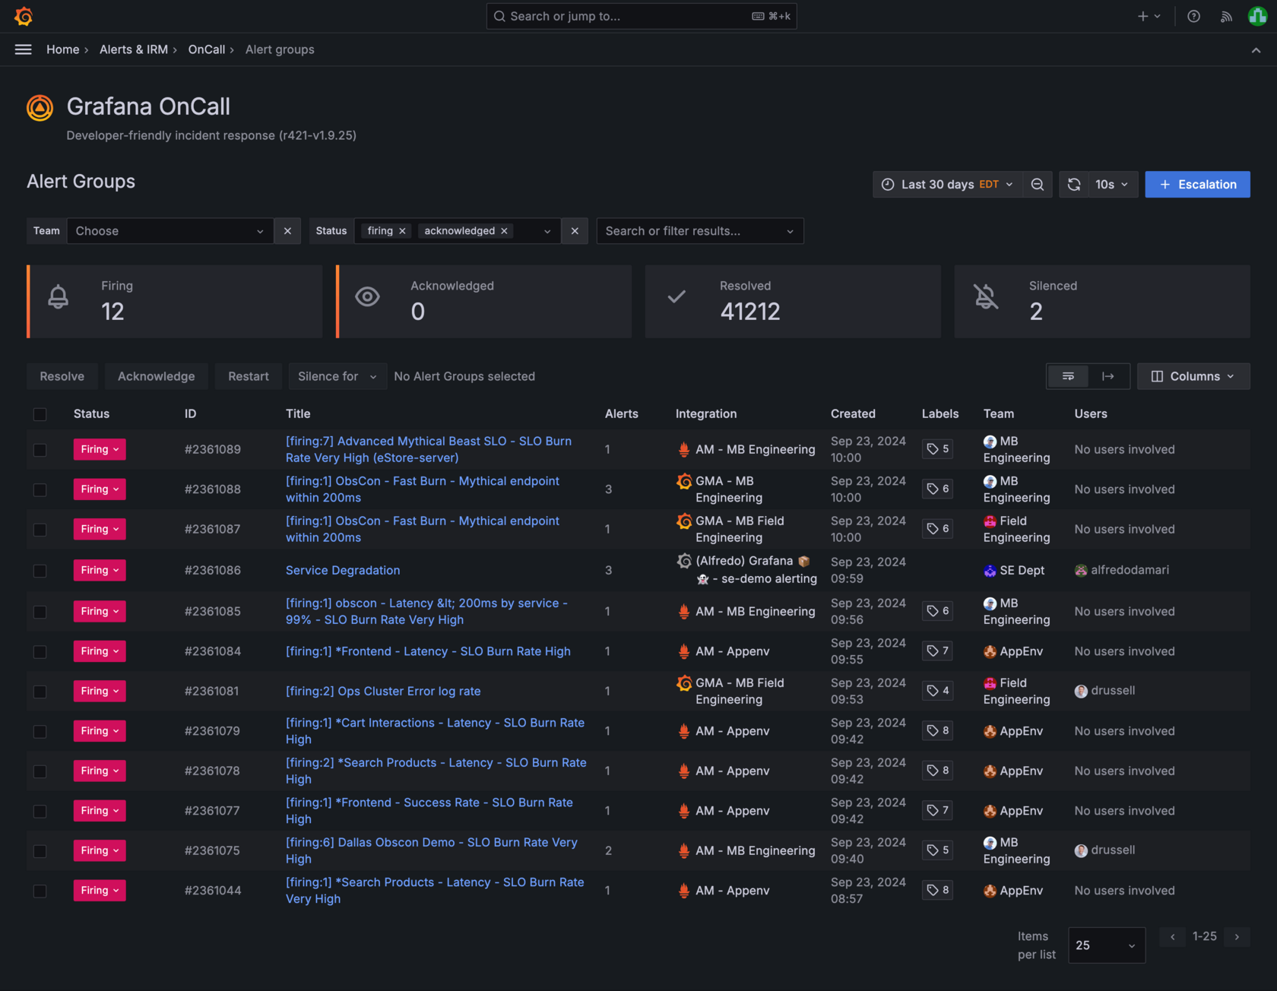Open Firing status dropdown for #2361089

point(100,449)
